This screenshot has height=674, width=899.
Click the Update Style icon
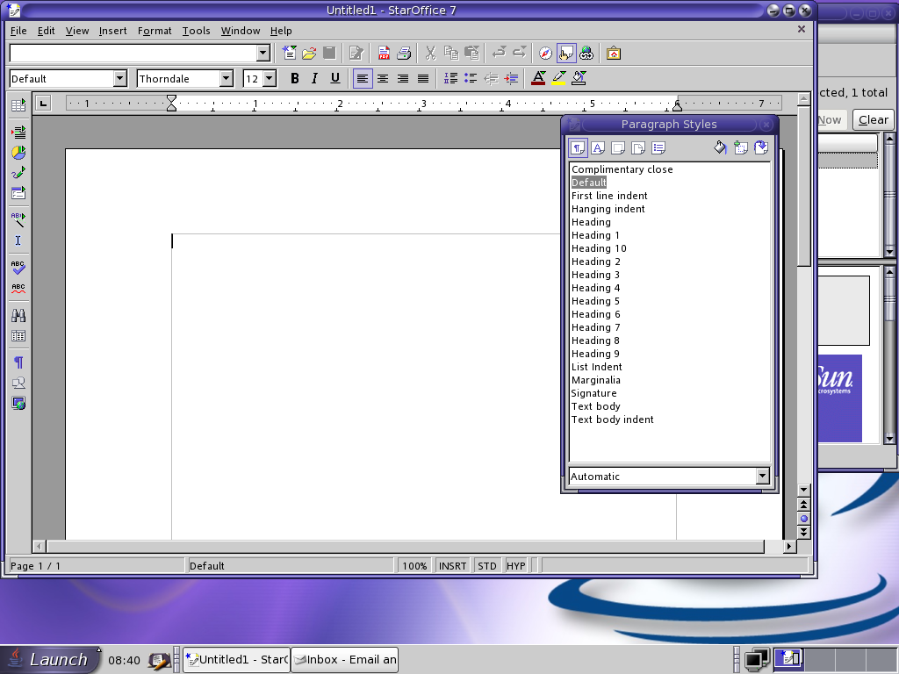tap(761, 147)
